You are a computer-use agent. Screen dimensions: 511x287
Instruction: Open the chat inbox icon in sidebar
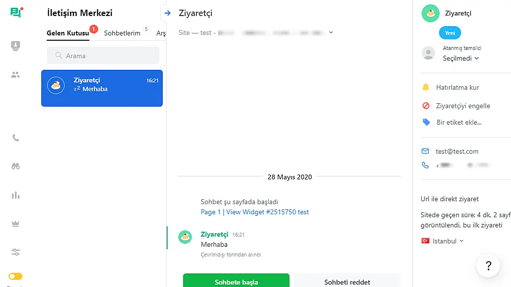16,13
